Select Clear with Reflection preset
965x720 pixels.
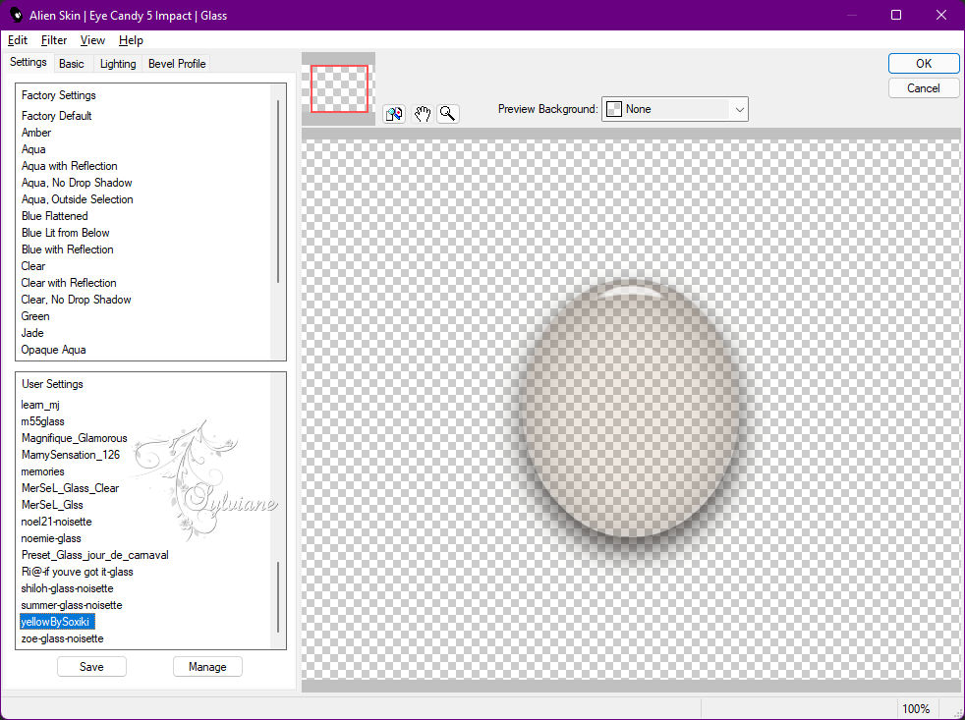point(69,283)
